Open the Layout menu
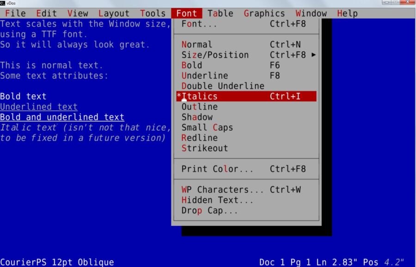Image resolution: width=416 pixels, height=267 pixels. point(114,13)
